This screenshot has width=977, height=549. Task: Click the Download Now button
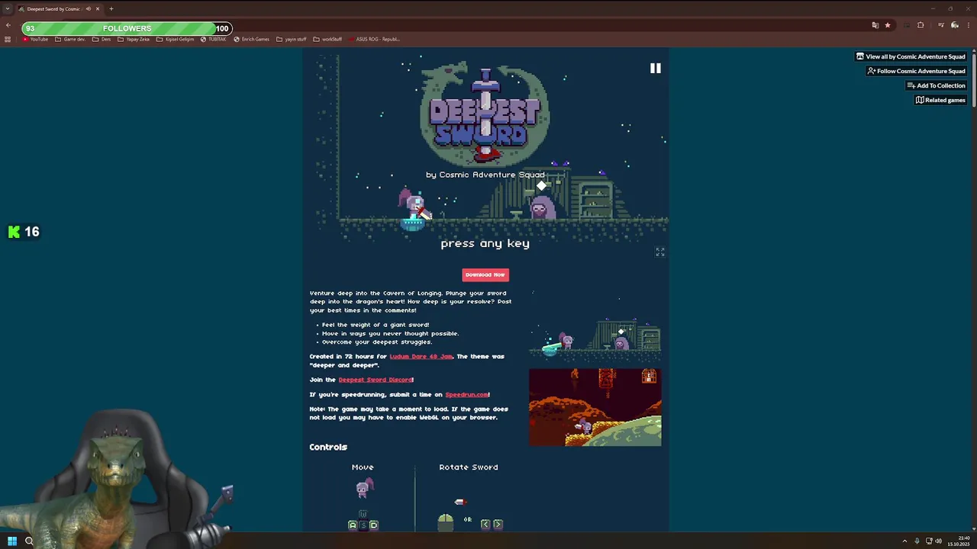[x=485, y=274]
